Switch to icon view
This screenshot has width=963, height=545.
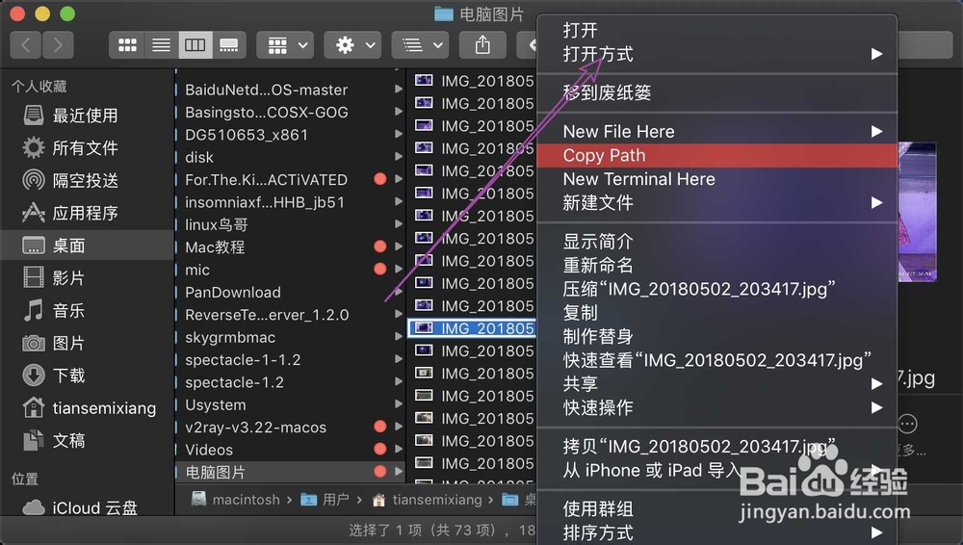click(x=127, y=45)
